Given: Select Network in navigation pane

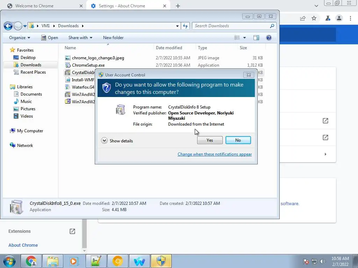Looking at the screenshot, I should pos(21,146).
